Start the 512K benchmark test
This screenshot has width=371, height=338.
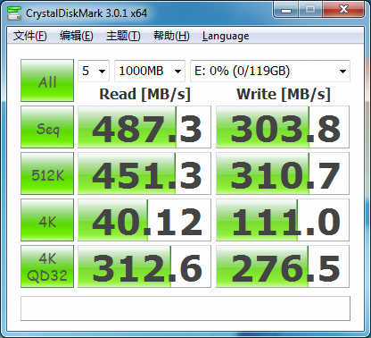coord(47,173)
